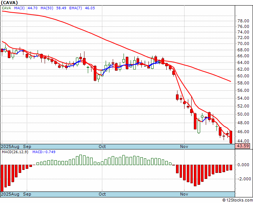This screenshot has height=203, width=253.
Task: Click the green CAVA legend label
Action: coord(6,8)
